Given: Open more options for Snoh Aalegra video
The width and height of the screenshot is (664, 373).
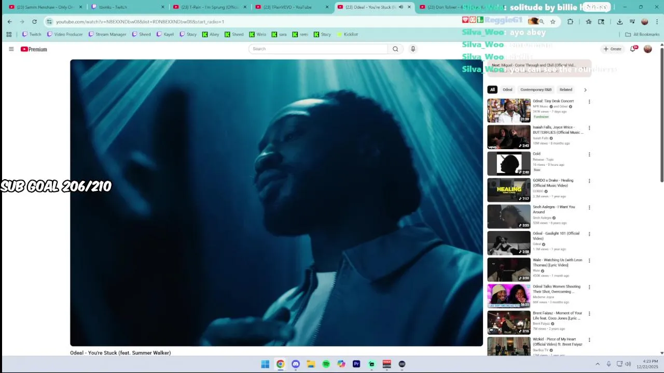Looking at the screenshot, I should (x=589, y=207).
